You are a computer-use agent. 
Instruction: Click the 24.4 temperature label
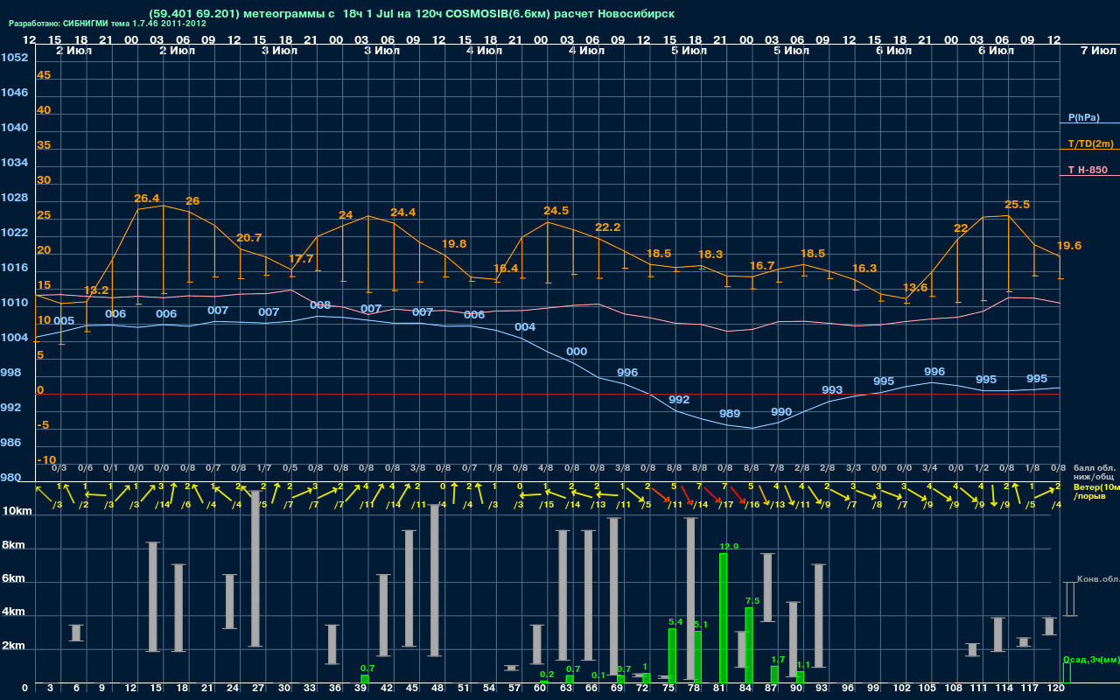pos(403,213)
